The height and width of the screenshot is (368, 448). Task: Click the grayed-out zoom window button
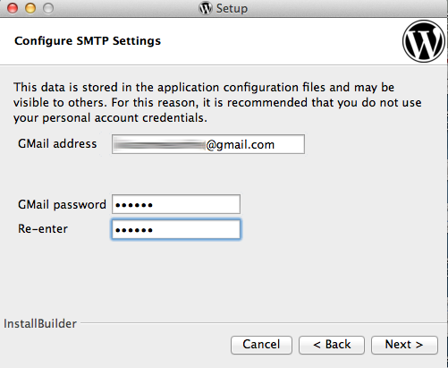48,8
